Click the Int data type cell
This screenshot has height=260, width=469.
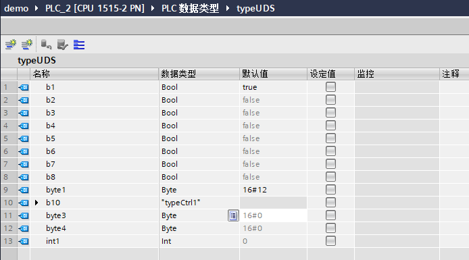pos(199,242)
